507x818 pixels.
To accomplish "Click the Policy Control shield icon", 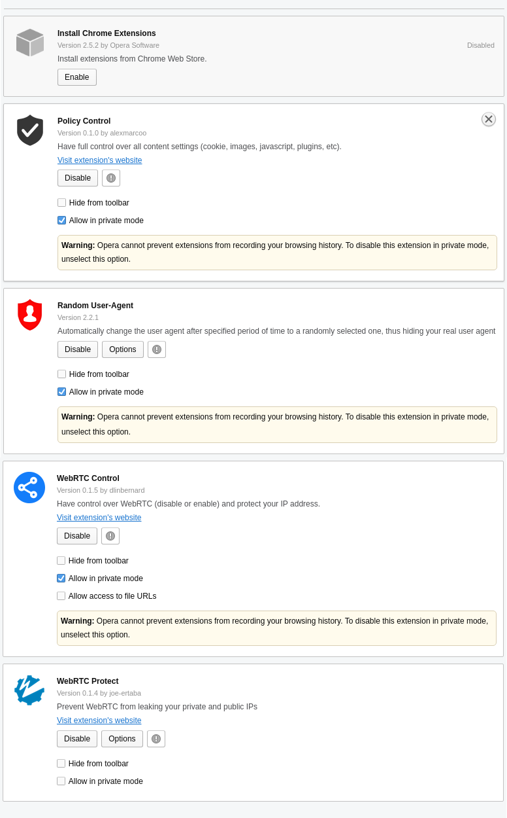I will [29, 130].
